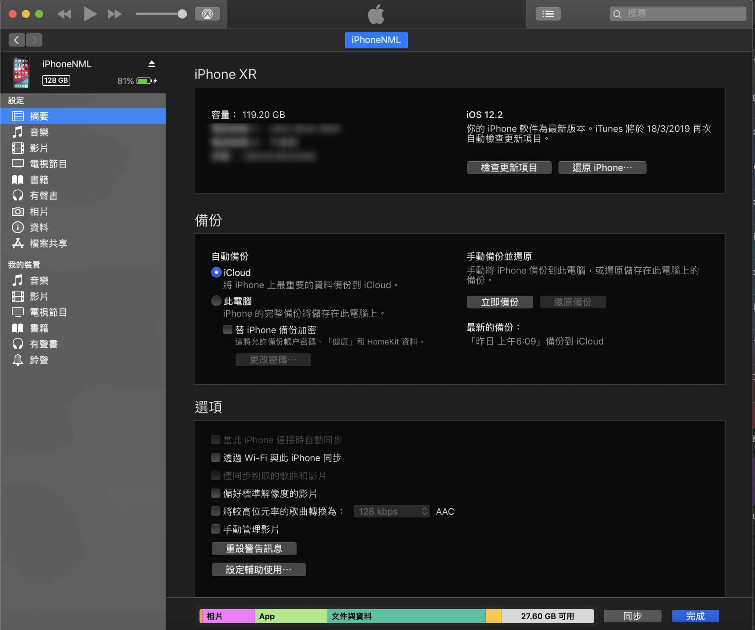The height and width of the screenshot is (630, 755).
Task: Click the 檢查更新項目 button
Action: coord(509,168)
